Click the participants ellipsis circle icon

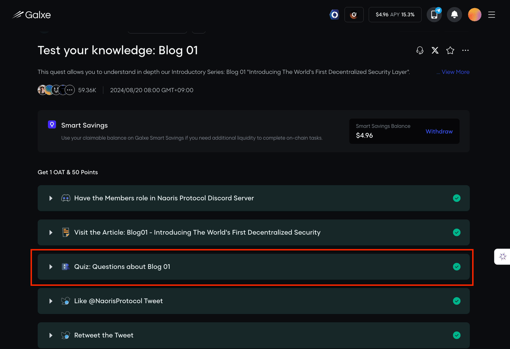70,90
